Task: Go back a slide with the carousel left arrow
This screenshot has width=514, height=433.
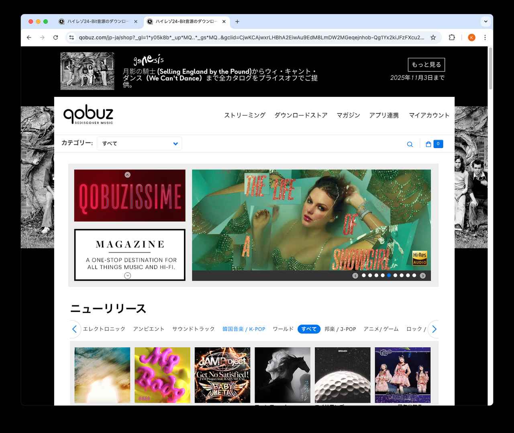Action: [355, 276]
